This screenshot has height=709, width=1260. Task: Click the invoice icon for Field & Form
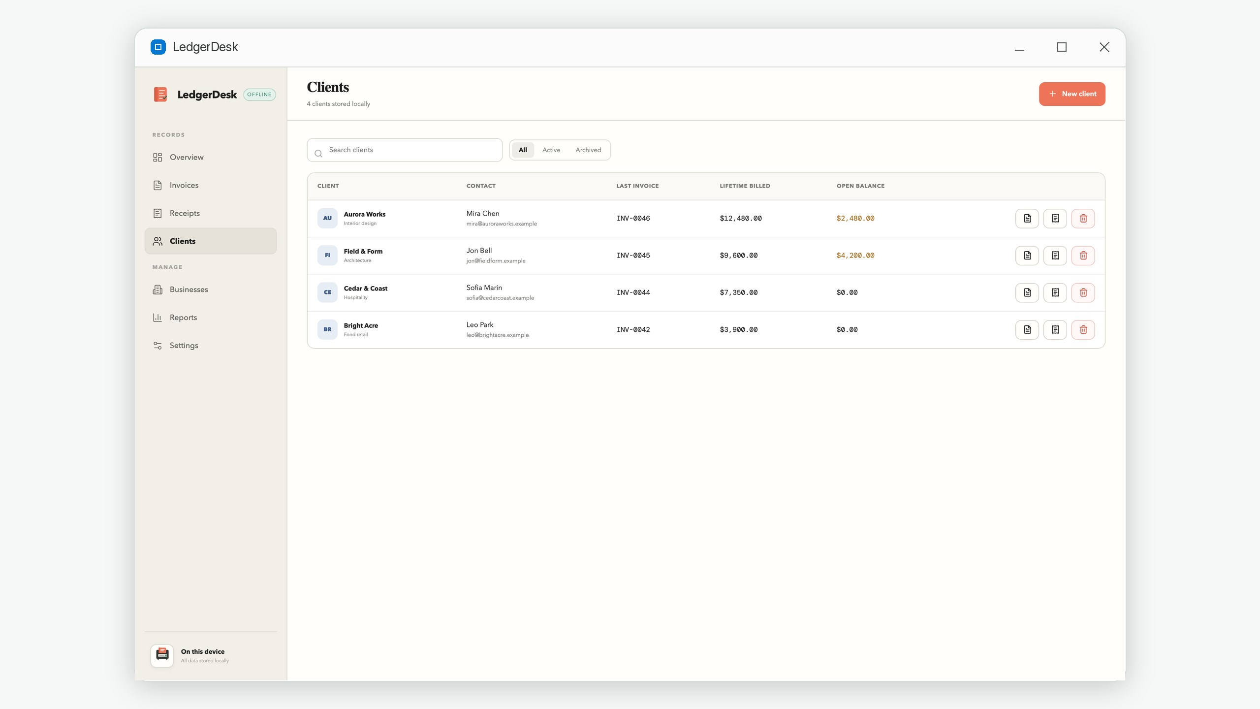click(x=1027, y=256)
